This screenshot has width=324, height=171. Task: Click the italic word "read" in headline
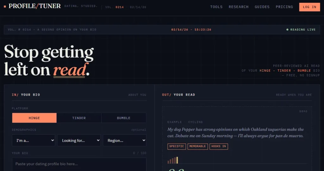tap(69, 70)
